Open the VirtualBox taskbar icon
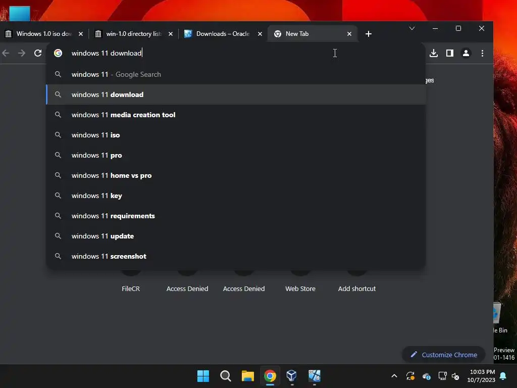The image size is (517, 388). click(292, 376)
